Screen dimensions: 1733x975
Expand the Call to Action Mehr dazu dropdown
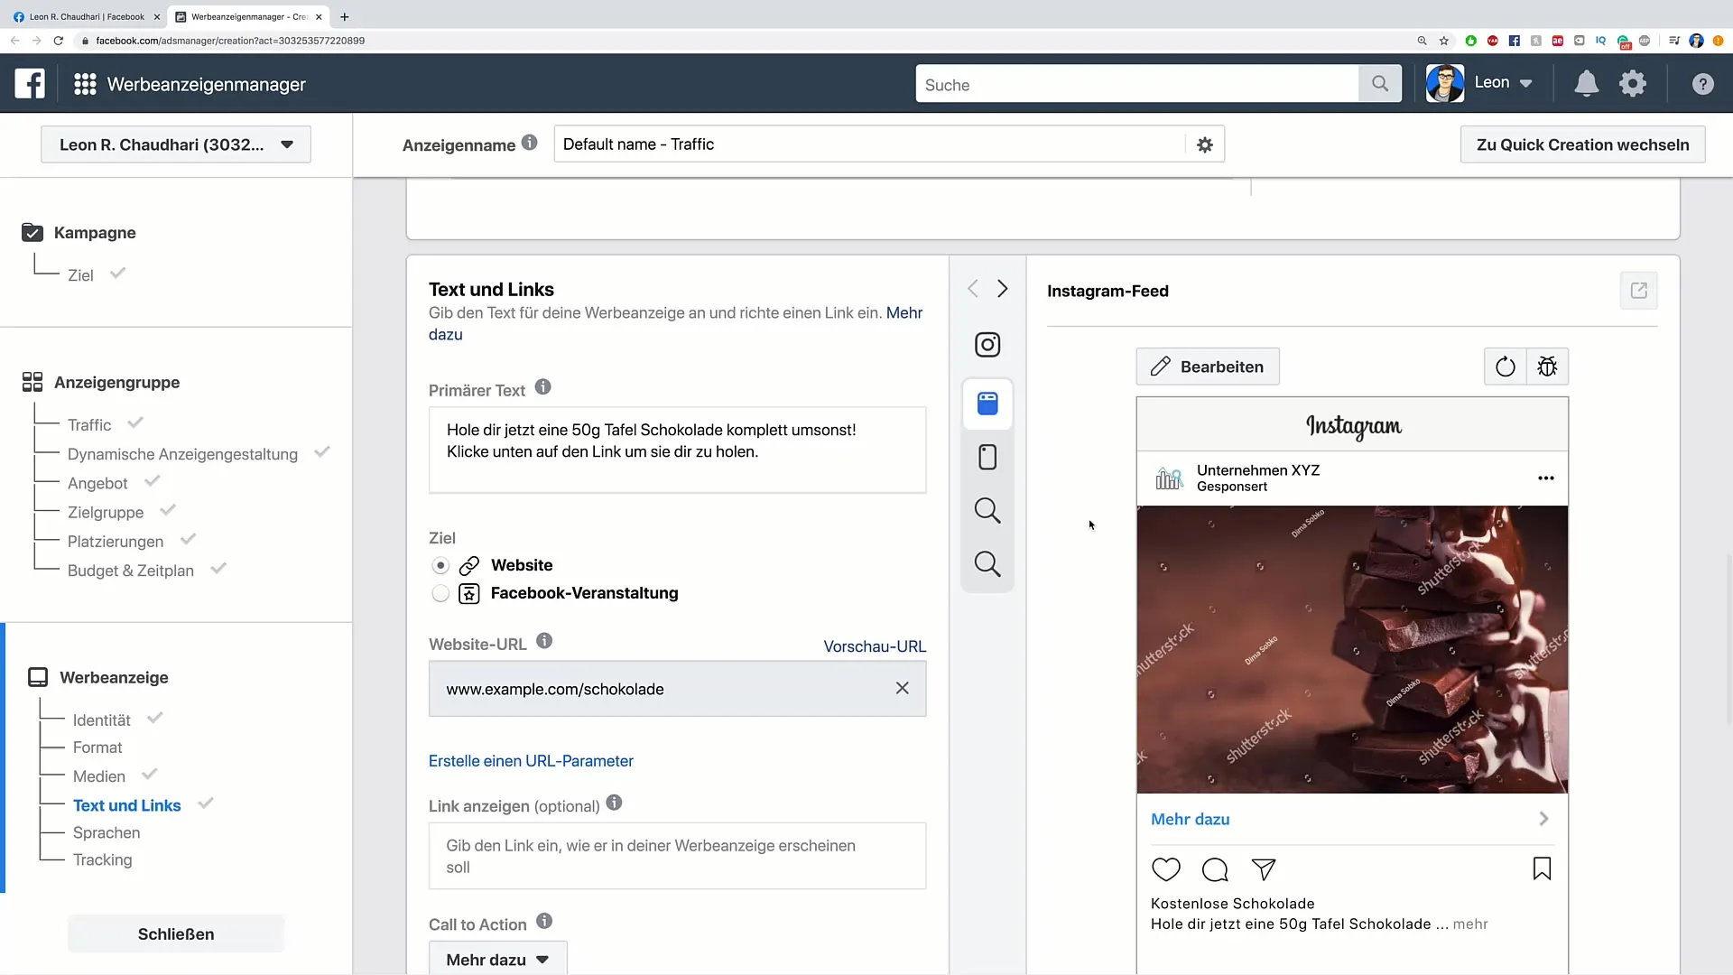point(496,959)
